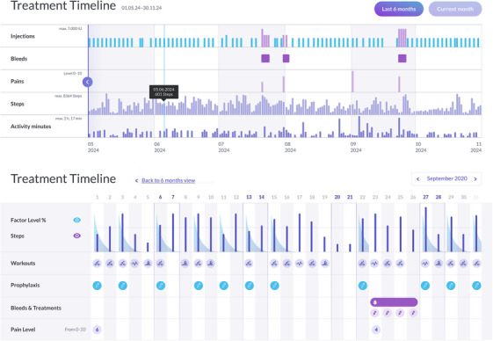Switch to Last 6 months view
This screenshot has width=493, height=341.
399,9
